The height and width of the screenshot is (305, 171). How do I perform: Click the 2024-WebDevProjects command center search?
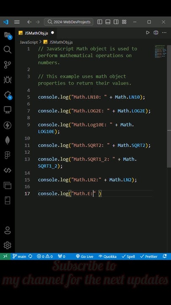[x=69, y=22]
